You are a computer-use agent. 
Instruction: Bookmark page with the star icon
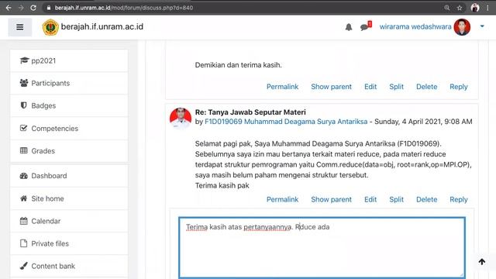pos(460,8)
